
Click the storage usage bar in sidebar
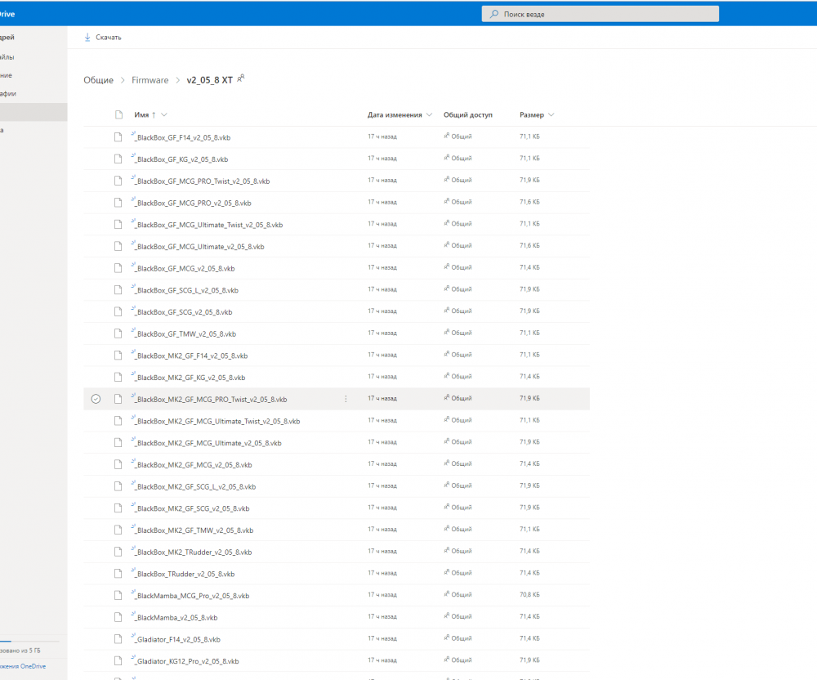(x=29, y=641)
